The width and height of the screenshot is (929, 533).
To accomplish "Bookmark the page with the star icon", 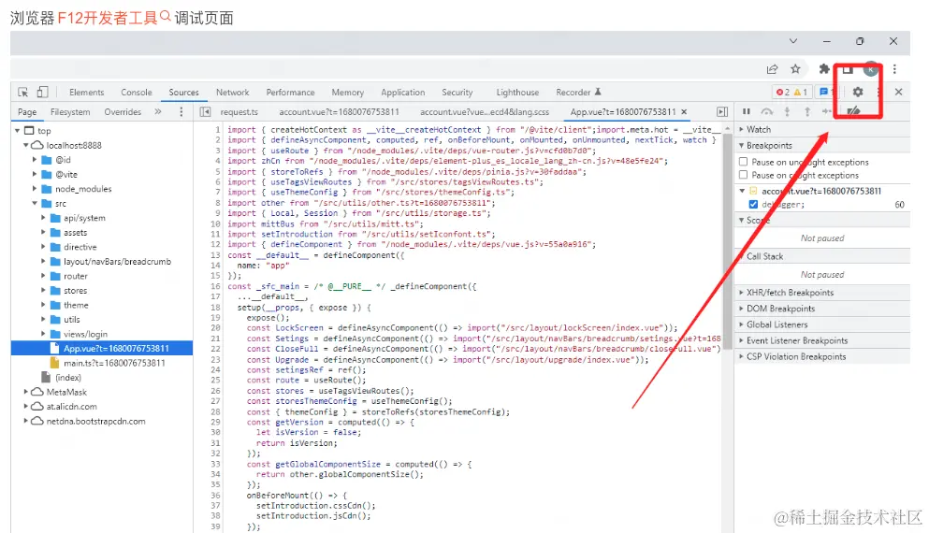I will point(795,68).
